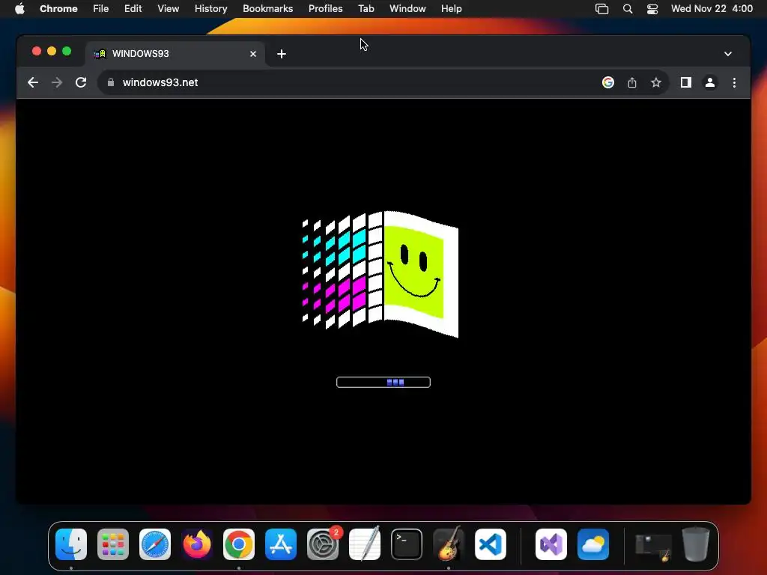Screen dimensions: 767x575
Task: Open GarageBand from the dock
Action: pos(449,544)
